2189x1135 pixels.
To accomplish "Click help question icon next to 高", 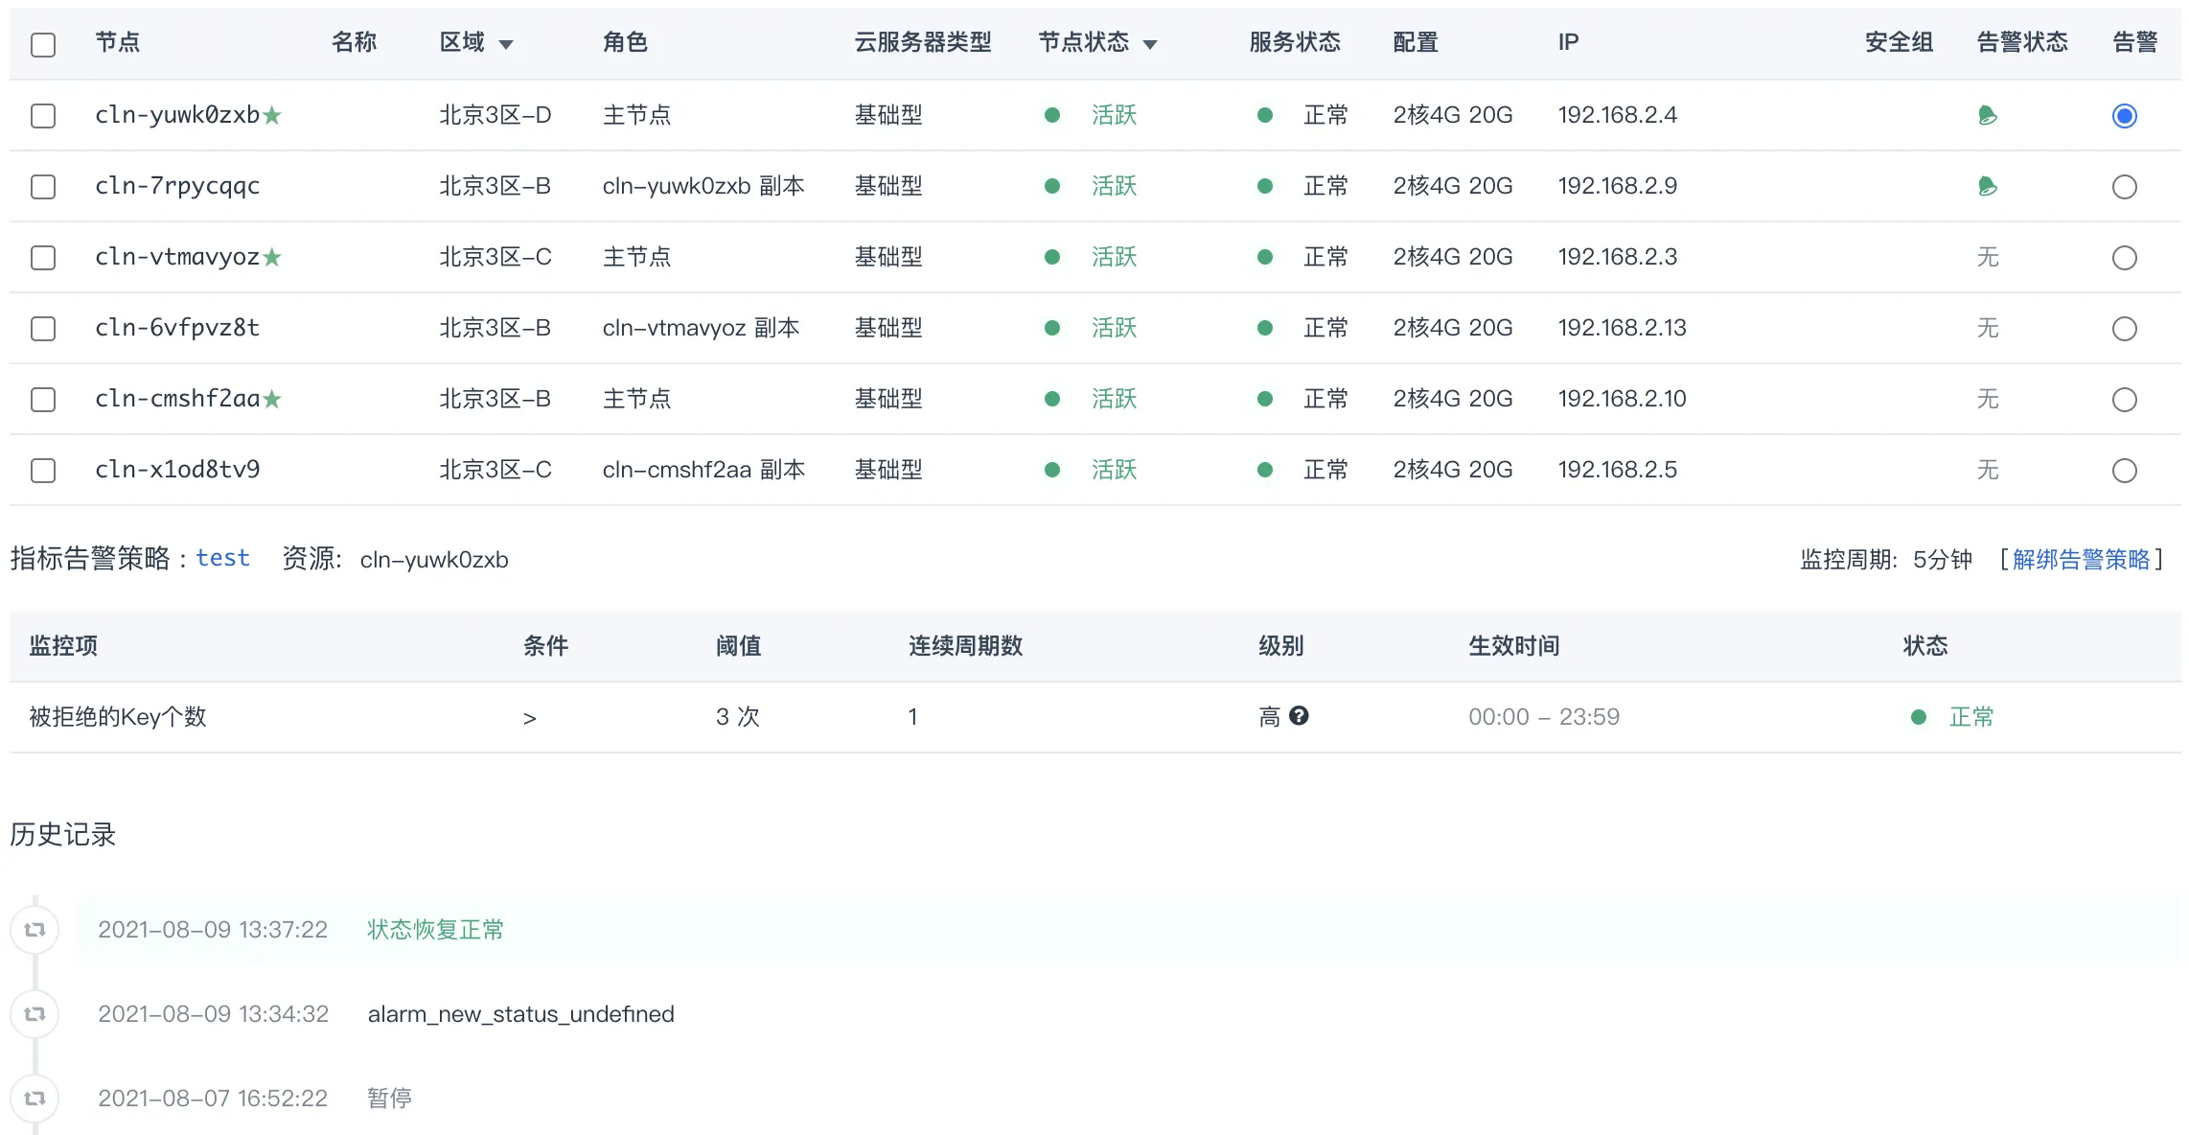I will point(1299,716).
